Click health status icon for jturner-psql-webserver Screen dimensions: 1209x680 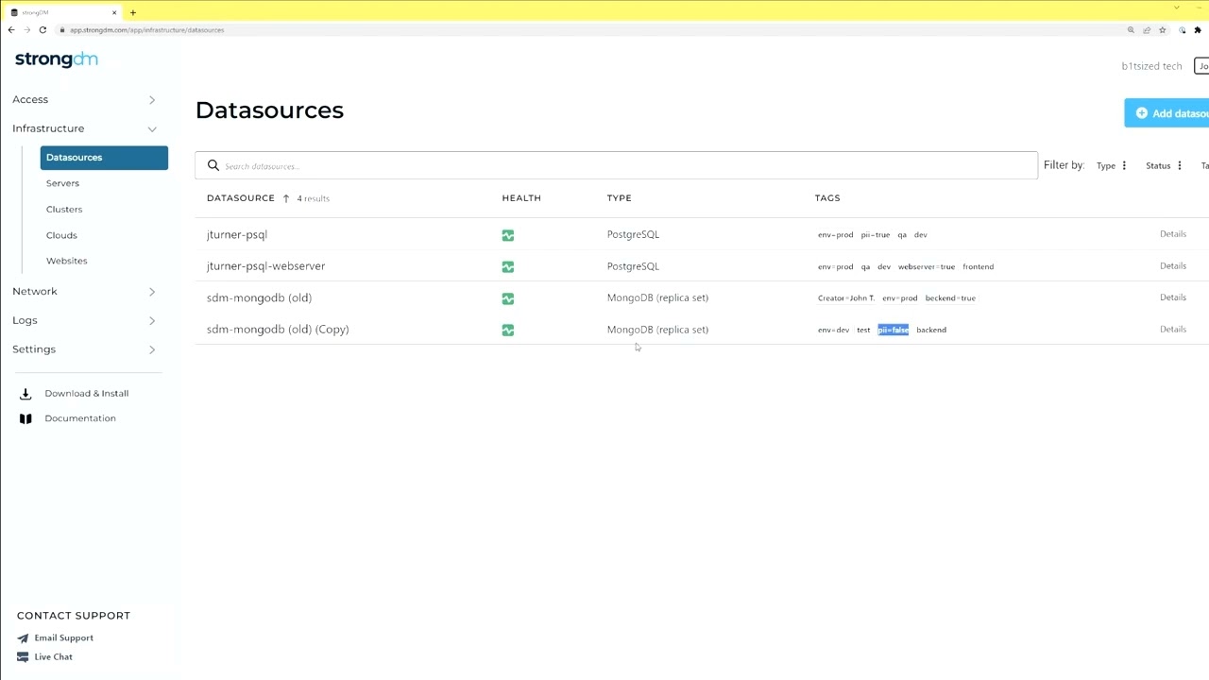tap(508, 267)
